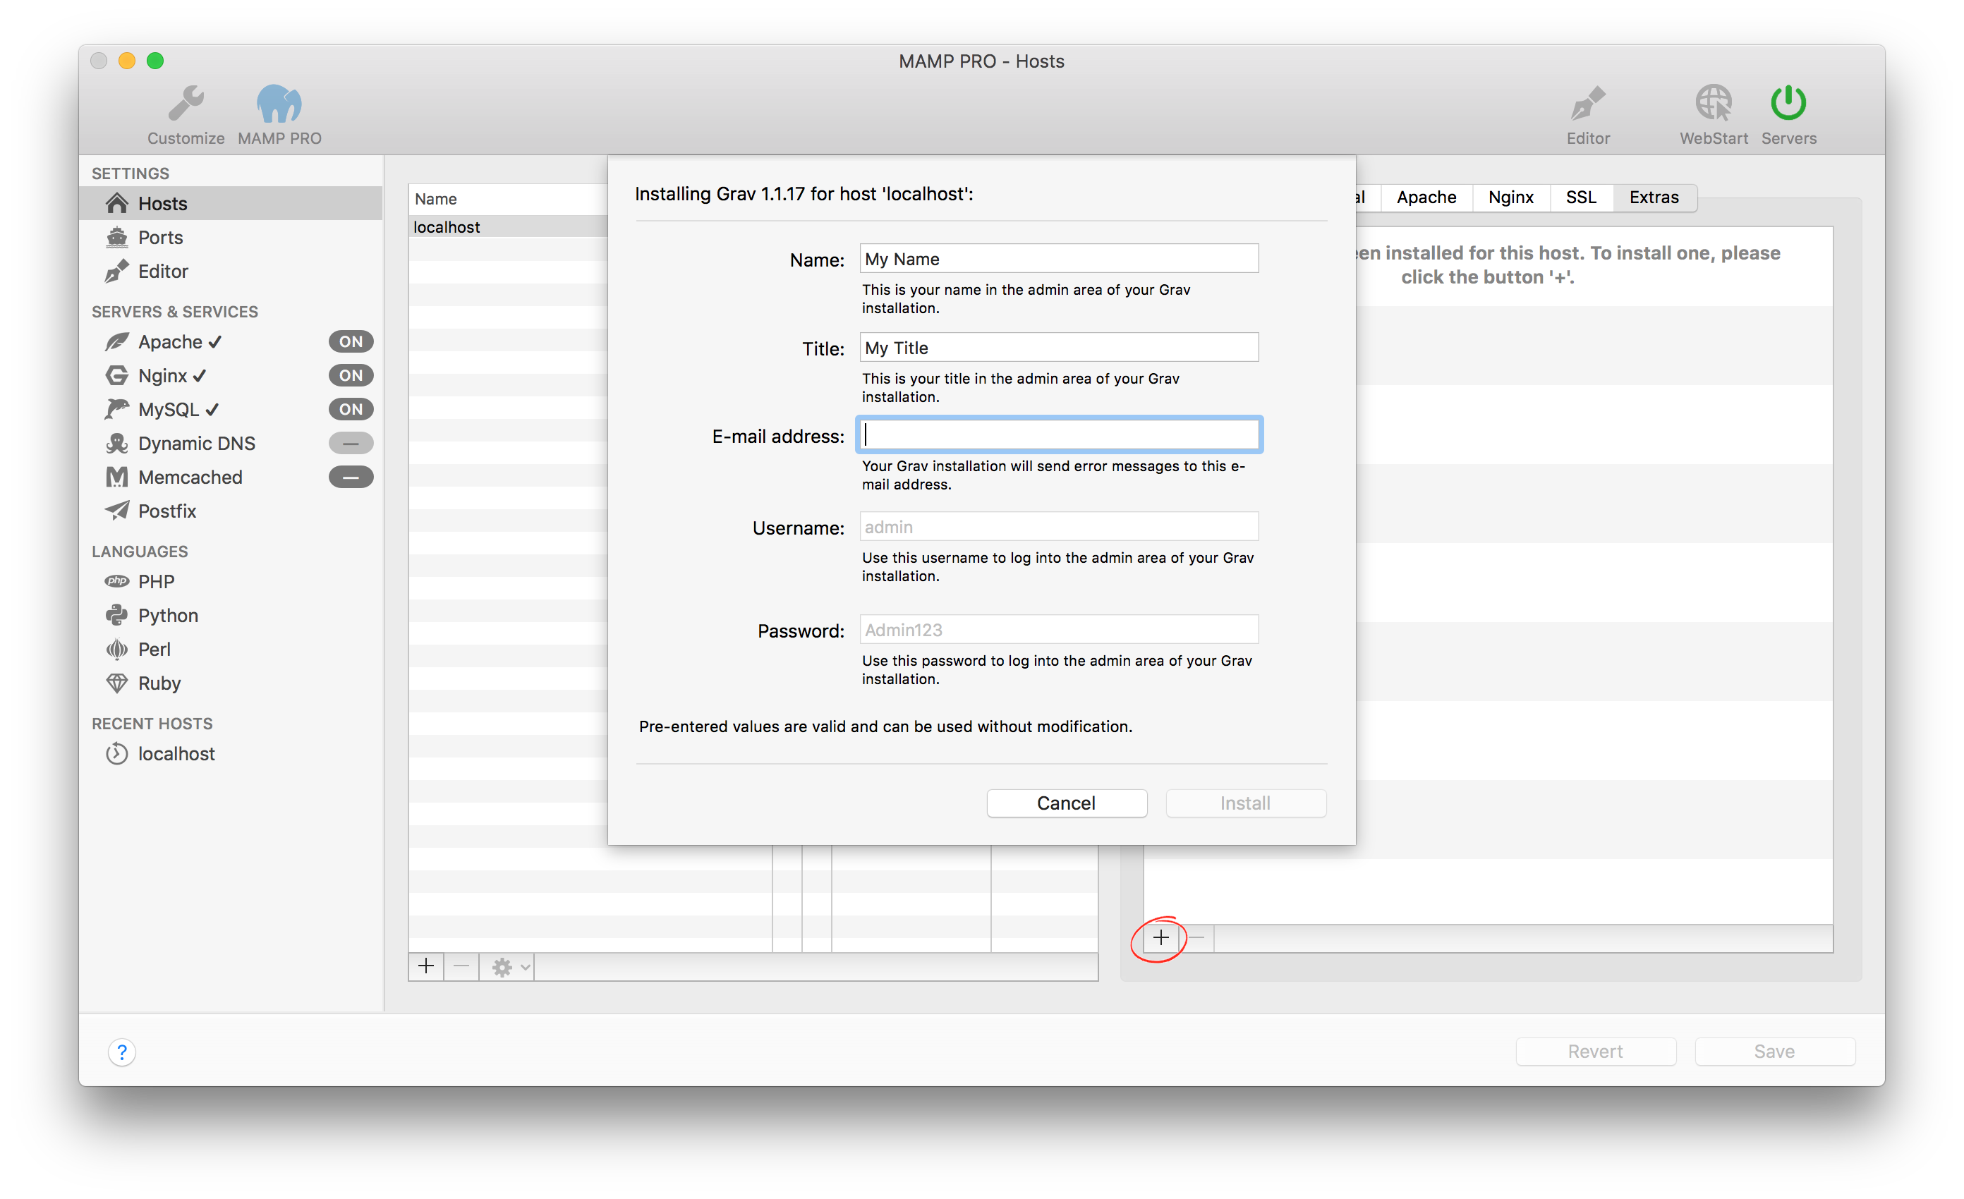Remove extra with minus button in Extras panel
Screen dimensions: 1964x1199
[1196, 938]
